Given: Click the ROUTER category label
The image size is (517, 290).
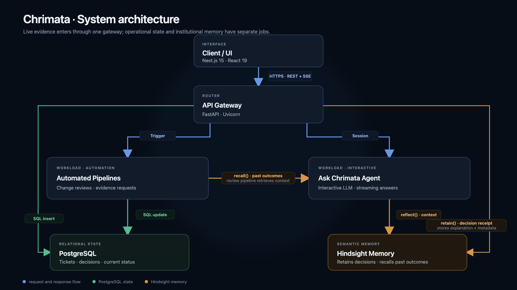Looking at the screenshot, I should pyautogui.click(x=211, y=96).
